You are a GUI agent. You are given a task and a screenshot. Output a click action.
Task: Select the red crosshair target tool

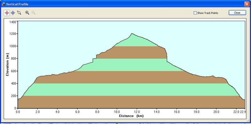tap(7, 13)
